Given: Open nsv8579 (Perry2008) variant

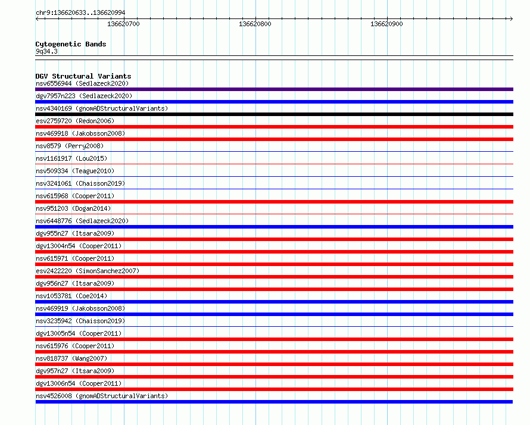Looking at the screenshot, I should [x=70, y=146].
